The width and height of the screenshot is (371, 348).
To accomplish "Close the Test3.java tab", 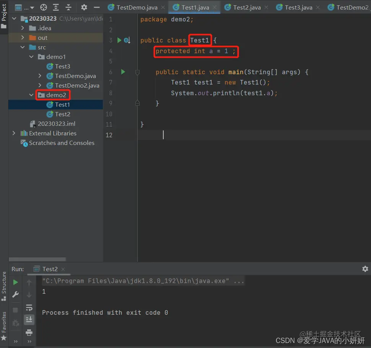I will (x=318, y=8).
